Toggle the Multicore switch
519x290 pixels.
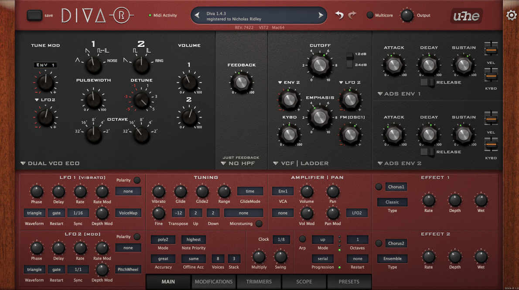[x=370, y=15]
